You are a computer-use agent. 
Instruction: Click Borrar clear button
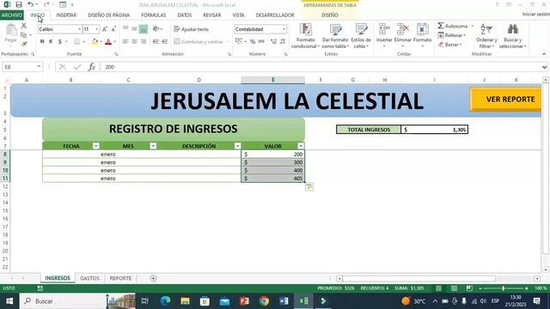[x=449, y=45]
